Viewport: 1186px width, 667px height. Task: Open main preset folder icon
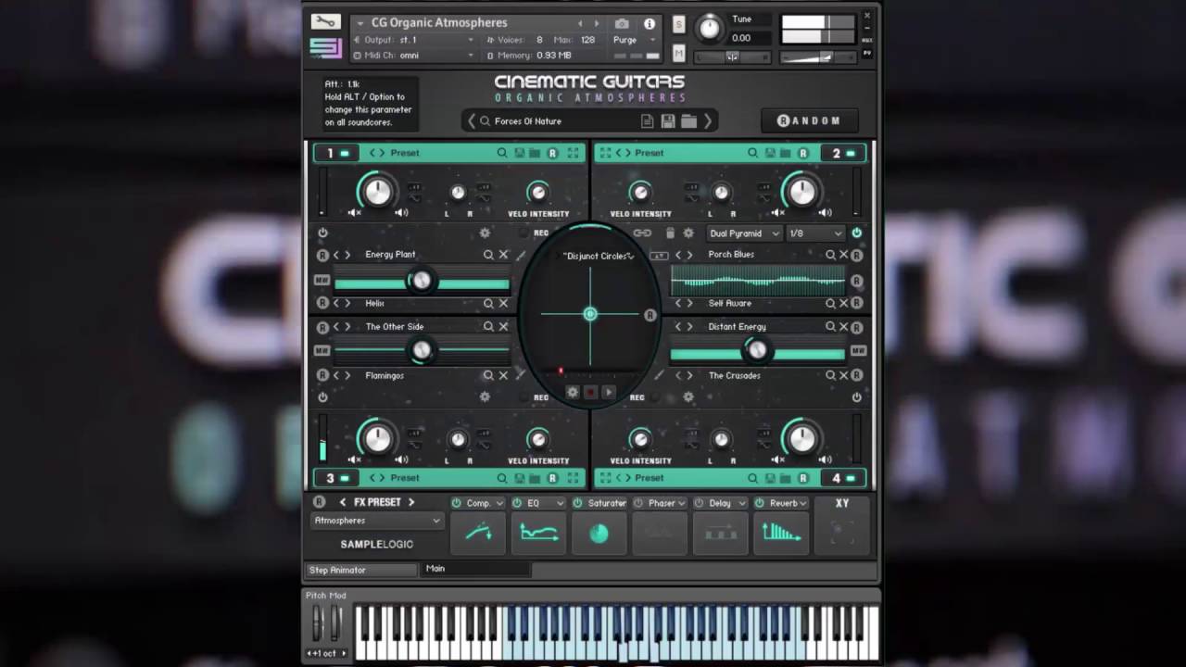[x=688, y=121]
